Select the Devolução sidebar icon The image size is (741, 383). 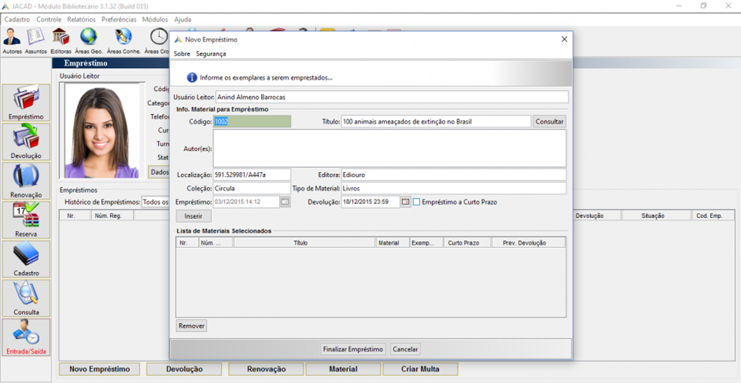pyautogui.click(x=26, y=142)
